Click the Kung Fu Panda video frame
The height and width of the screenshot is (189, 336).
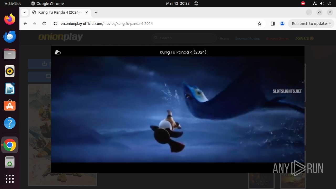point(178,109)
